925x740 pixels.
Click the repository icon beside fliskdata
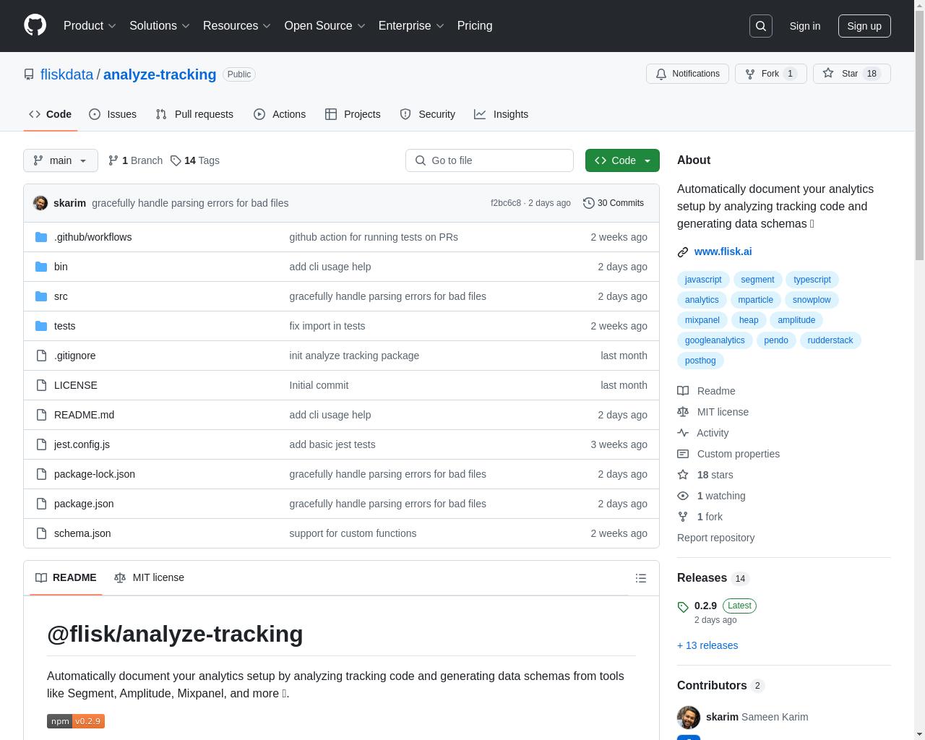click(x=29, y=74)
